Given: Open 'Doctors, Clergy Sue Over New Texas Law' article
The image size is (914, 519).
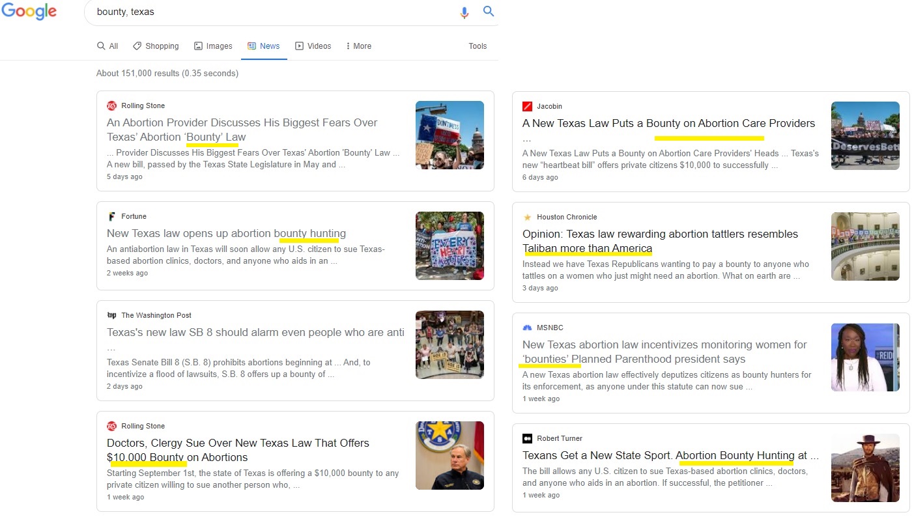Looking at the screenshot, I should pyautogui.click(x=238, y=450).
